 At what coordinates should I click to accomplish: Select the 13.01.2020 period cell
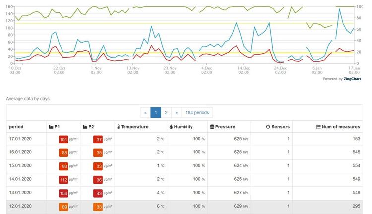[x=26, y=193]
